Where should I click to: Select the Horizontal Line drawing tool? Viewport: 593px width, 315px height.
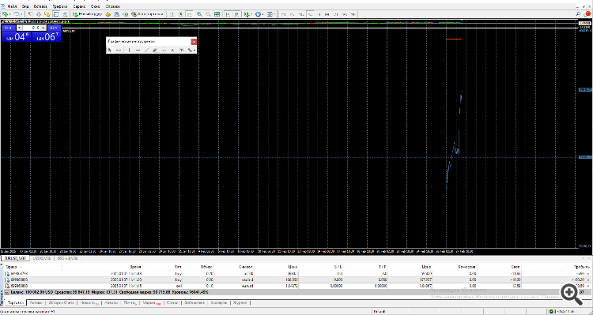[138, 50]
